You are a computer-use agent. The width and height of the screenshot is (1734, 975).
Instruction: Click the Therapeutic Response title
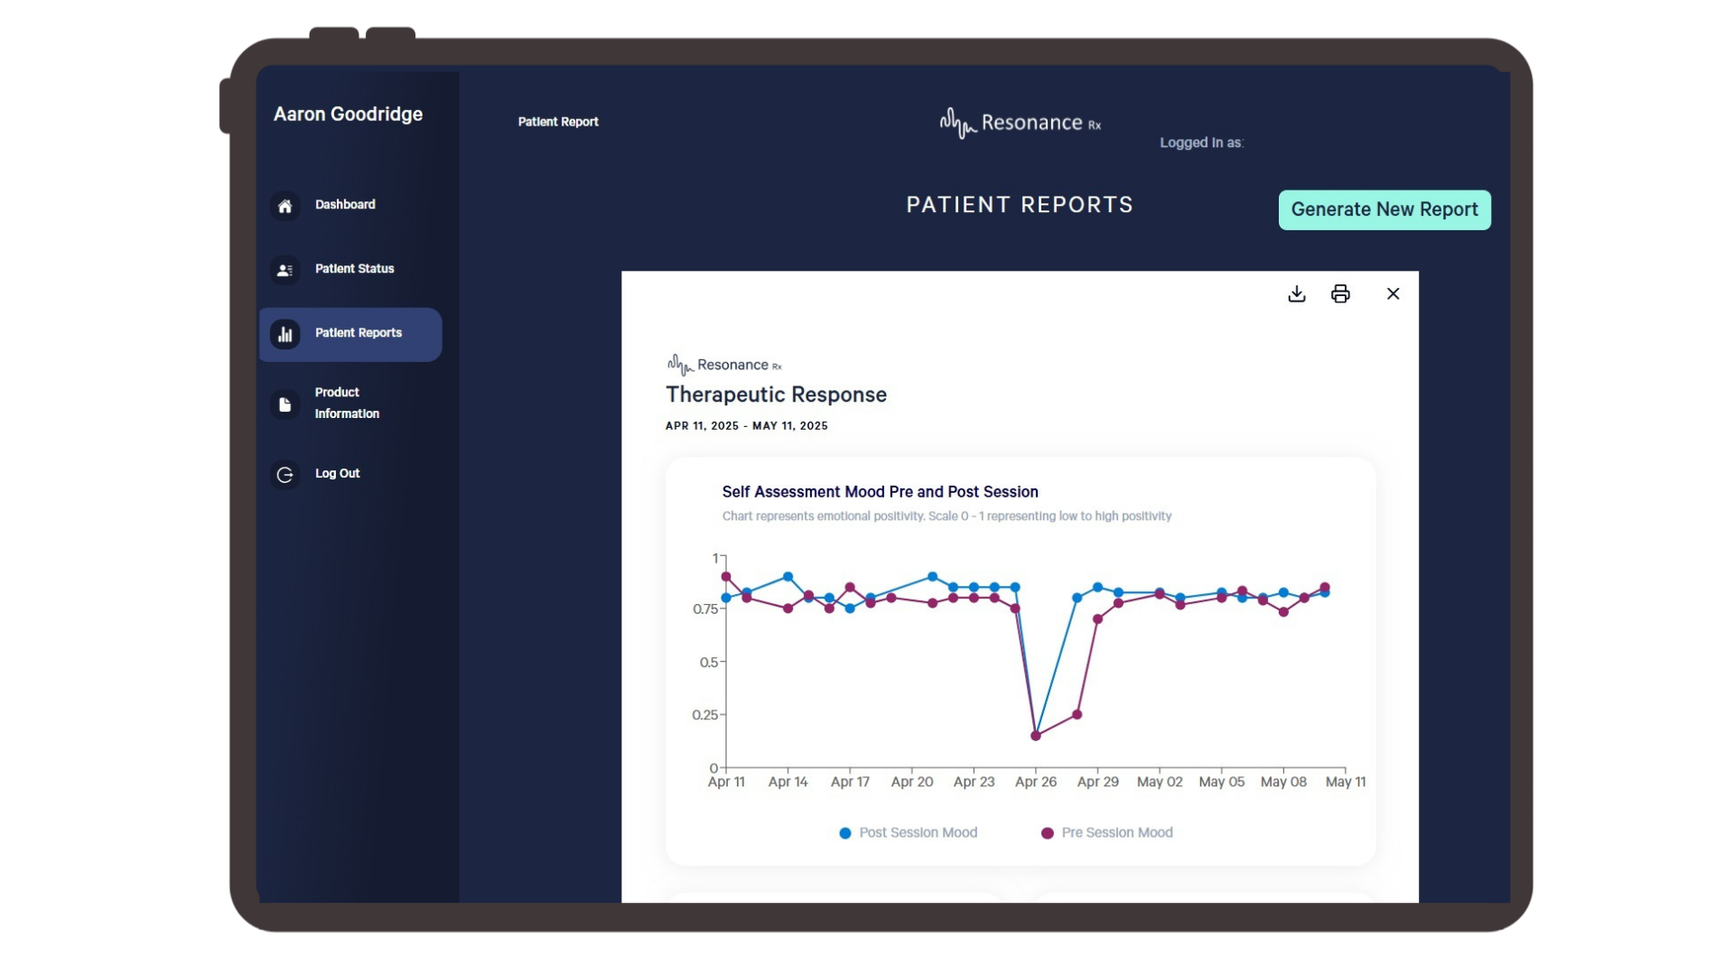(x=776, y=395)
